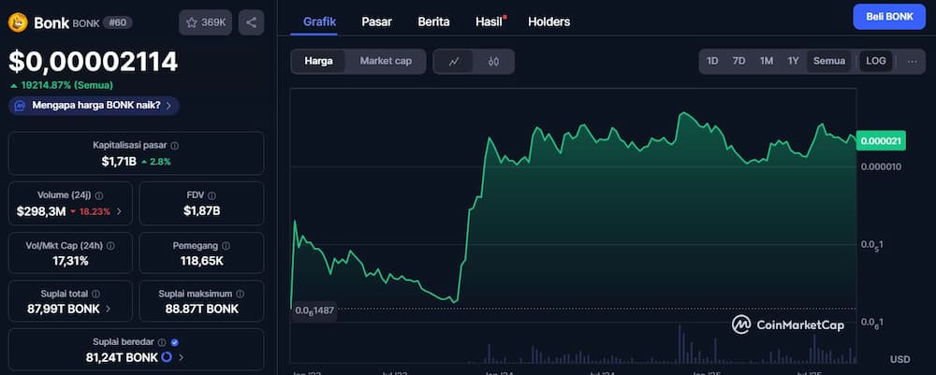Set chart range to 7D
Screen dimensions: 936x375
point(739,61)
